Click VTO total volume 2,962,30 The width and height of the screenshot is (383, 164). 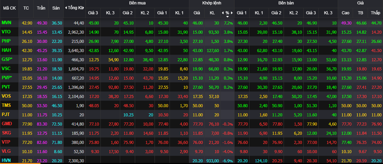pos(76,32)
